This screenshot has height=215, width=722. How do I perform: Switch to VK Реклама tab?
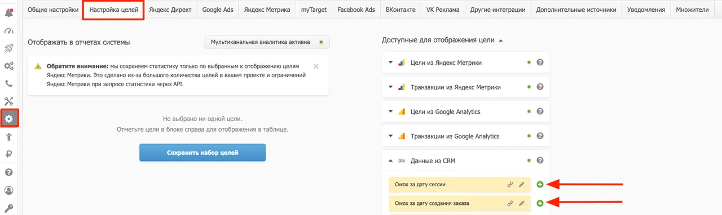click(443, 10)
